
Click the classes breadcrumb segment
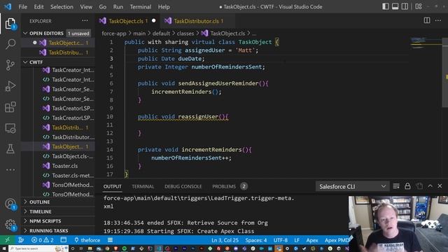tap(185, 34)
